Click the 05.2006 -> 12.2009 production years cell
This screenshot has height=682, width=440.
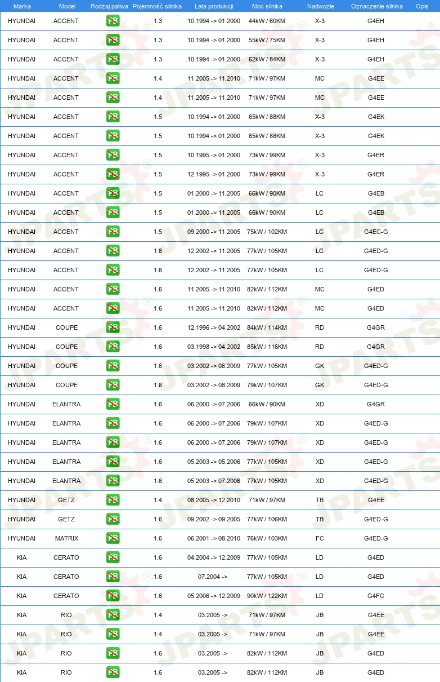(x=214, y=596)
